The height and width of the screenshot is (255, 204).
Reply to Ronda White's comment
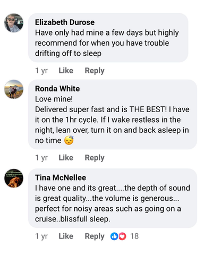pyautogui.click(x=95, y=158)
